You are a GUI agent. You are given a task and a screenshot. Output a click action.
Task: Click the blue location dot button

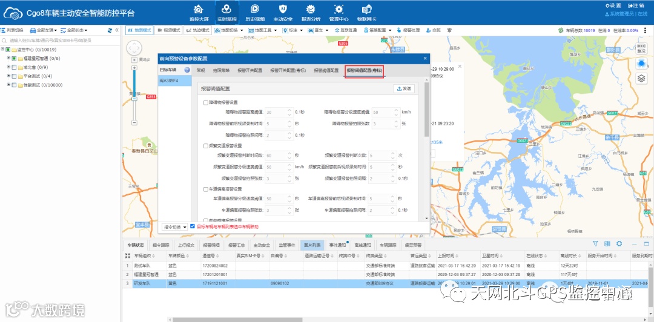[642, 64]
